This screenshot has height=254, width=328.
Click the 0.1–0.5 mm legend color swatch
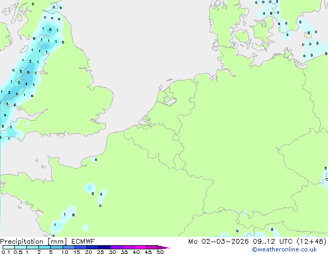point(9,247)
